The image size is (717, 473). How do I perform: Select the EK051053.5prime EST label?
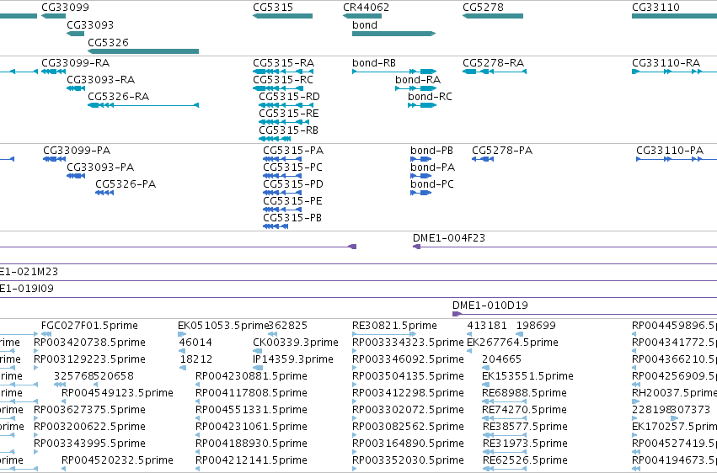point(222,326)
